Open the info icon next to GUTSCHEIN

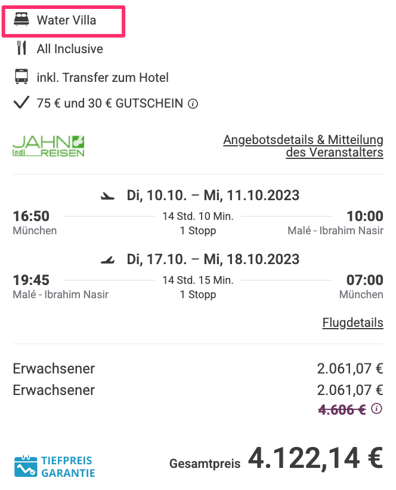pyautogui.click(x=193, y=104)
